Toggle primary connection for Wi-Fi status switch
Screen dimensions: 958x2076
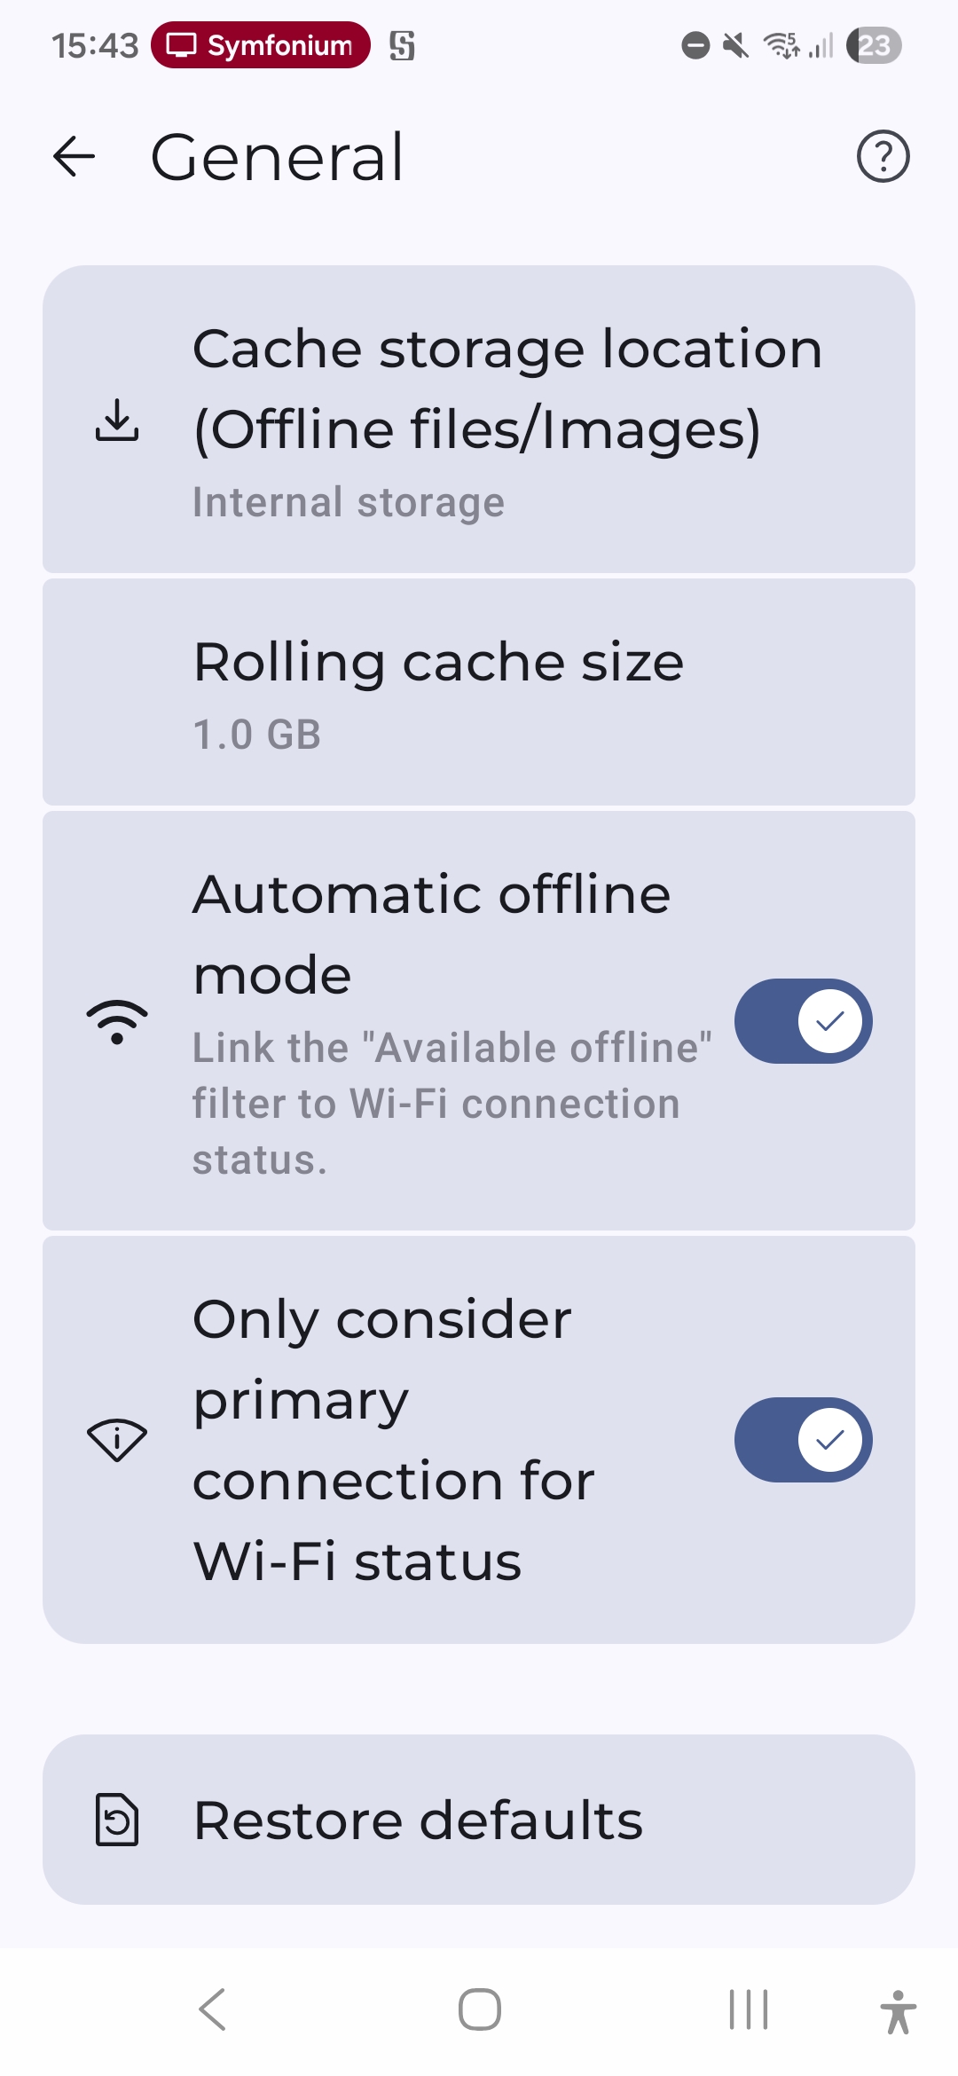[803, 1439]
